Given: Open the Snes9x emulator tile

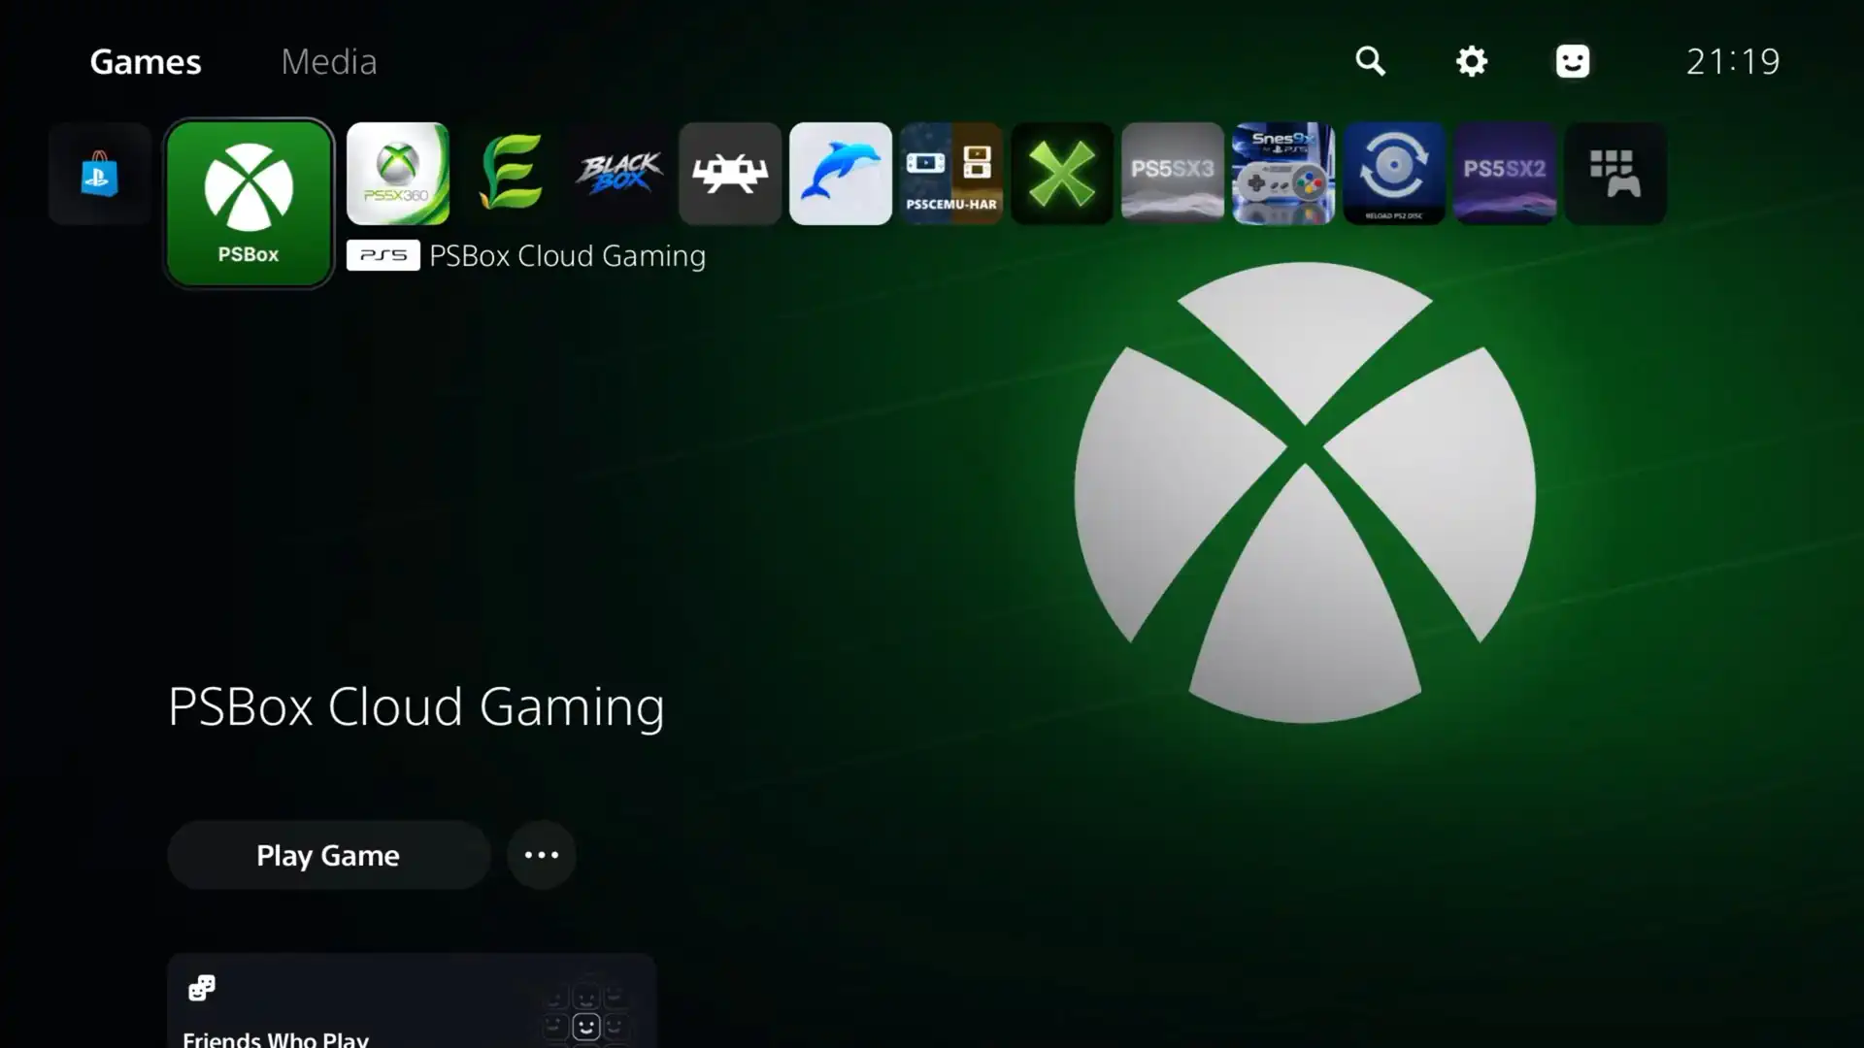Looking at the screenshot, I should tap(1283, 174).
